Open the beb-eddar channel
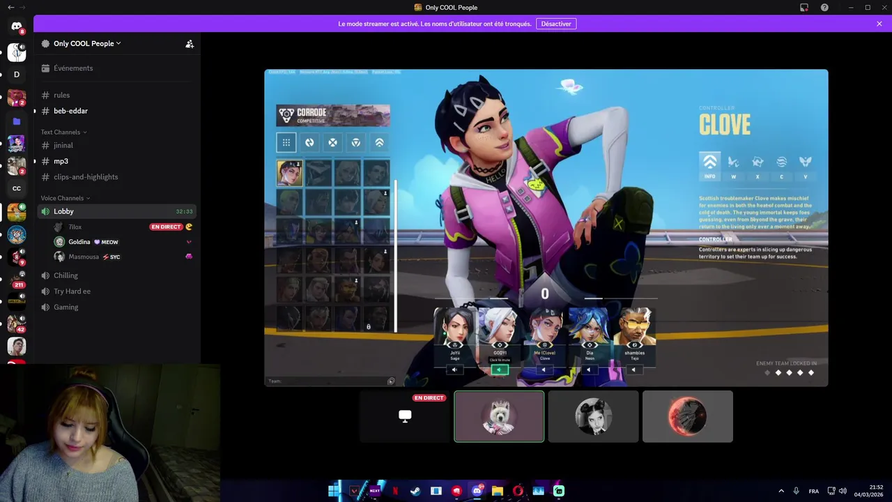 (x=117, y=111)
